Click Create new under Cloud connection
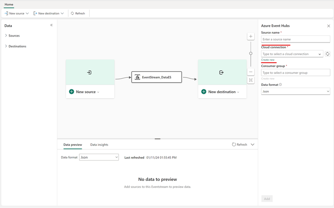The width and height of the screenshot is (334, 208). 268,60
